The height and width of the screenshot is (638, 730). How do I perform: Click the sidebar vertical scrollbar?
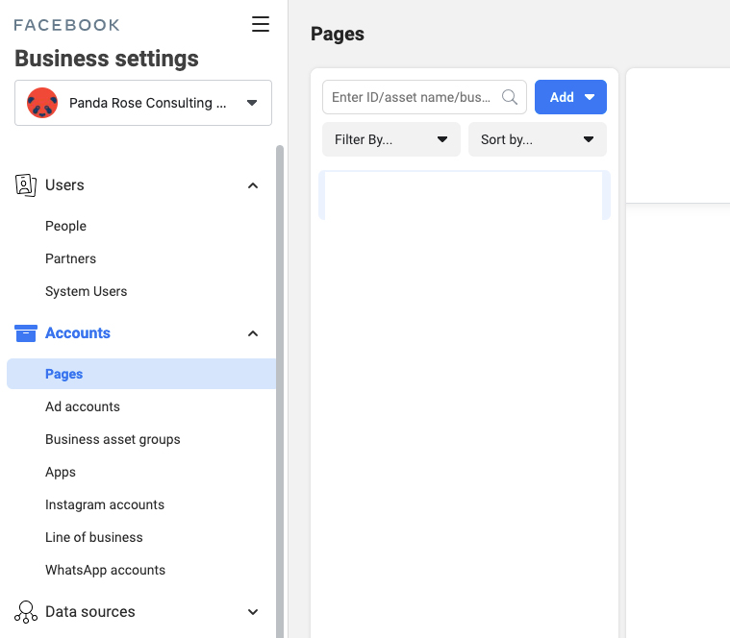[x=280, y=384]
